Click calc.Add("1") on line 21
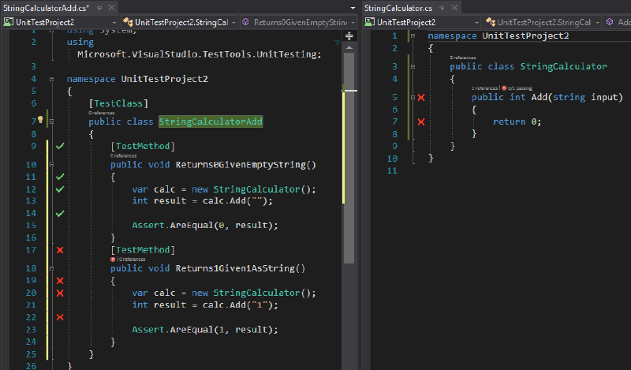The width and height of the screenshot is (631, 370). 239,305
